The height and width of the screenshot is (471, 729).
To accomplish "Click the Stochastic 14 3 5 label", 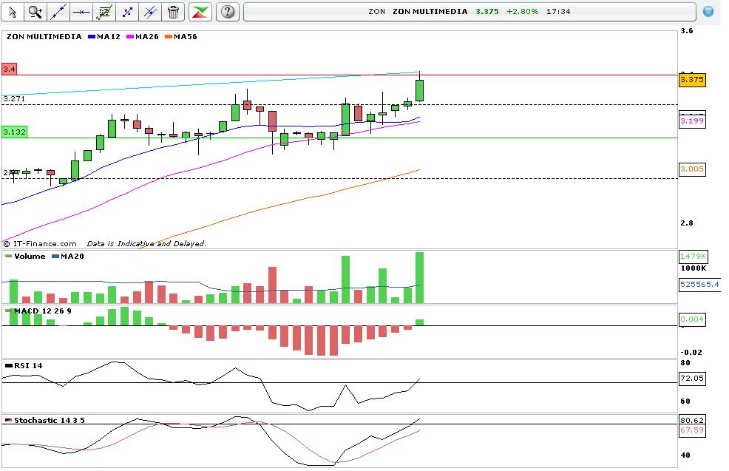I will (45, 420).
